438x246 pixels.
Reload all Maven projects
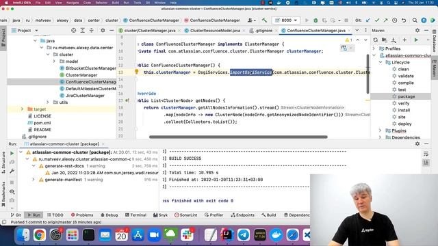376,40
